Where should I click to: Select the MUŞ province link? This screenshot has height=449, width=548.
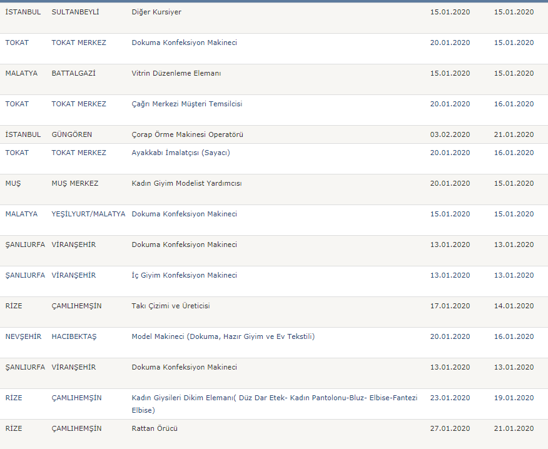point(13,183)
